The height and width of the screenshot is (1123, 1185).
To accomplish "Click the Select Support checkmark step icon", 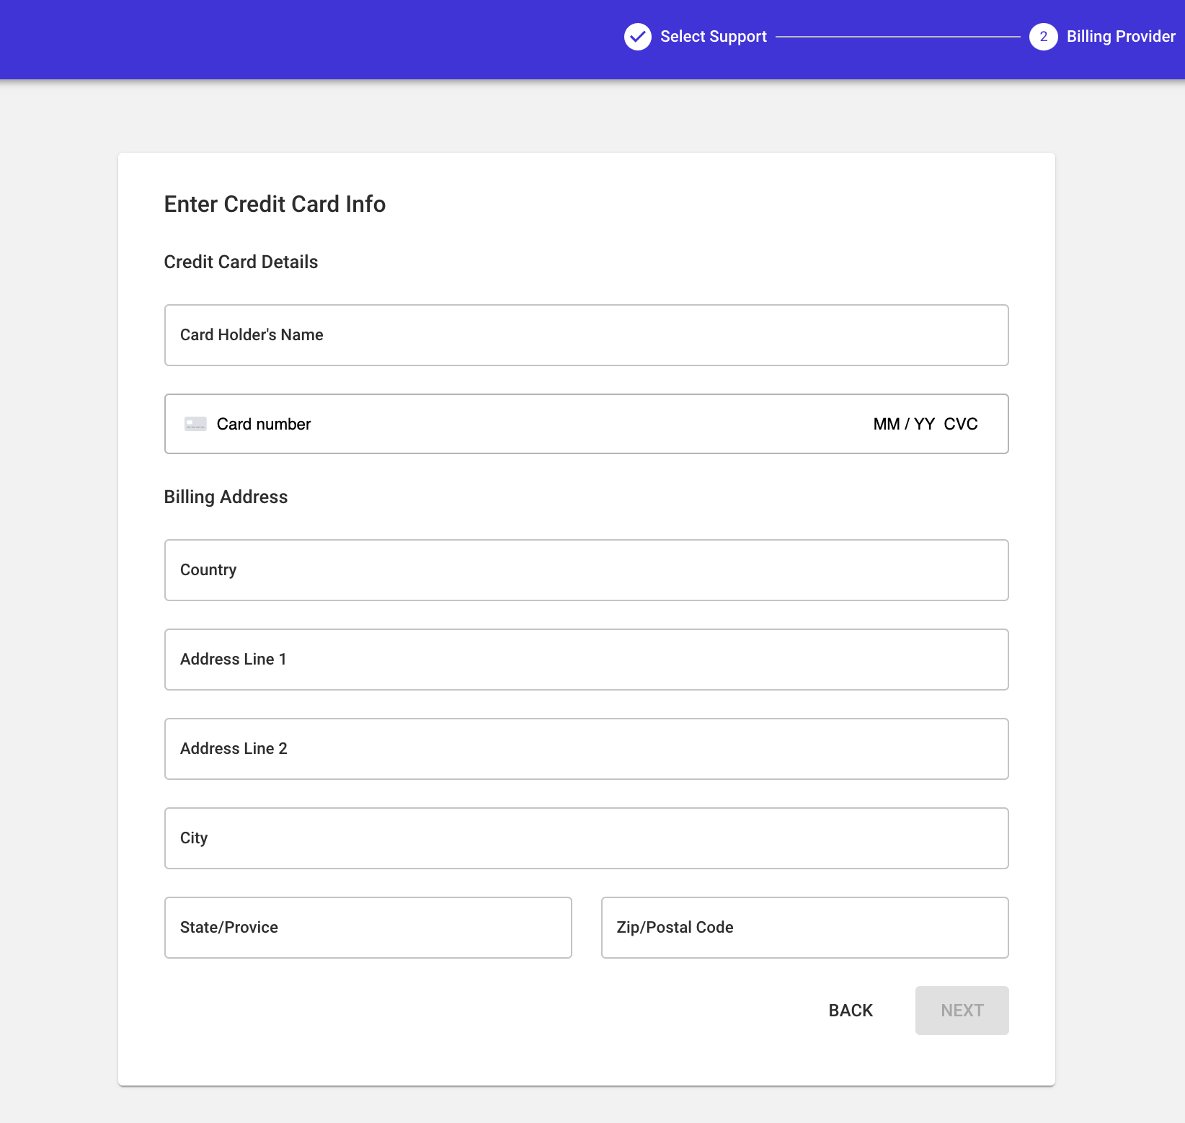I will pyautogui.click(x=638, y=37).
